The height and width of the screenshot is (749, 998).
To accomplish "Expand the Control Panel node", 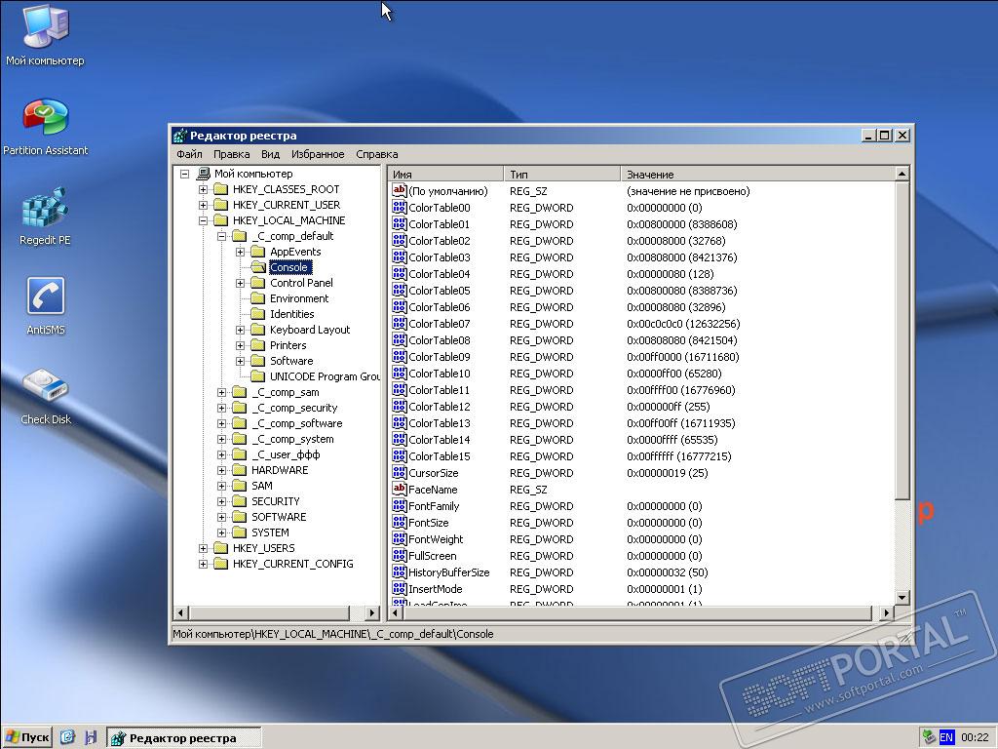I will click(240, 283).
